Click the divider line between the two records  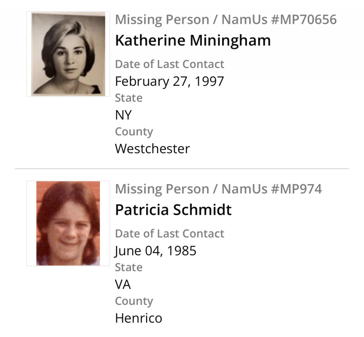point(182,168)
